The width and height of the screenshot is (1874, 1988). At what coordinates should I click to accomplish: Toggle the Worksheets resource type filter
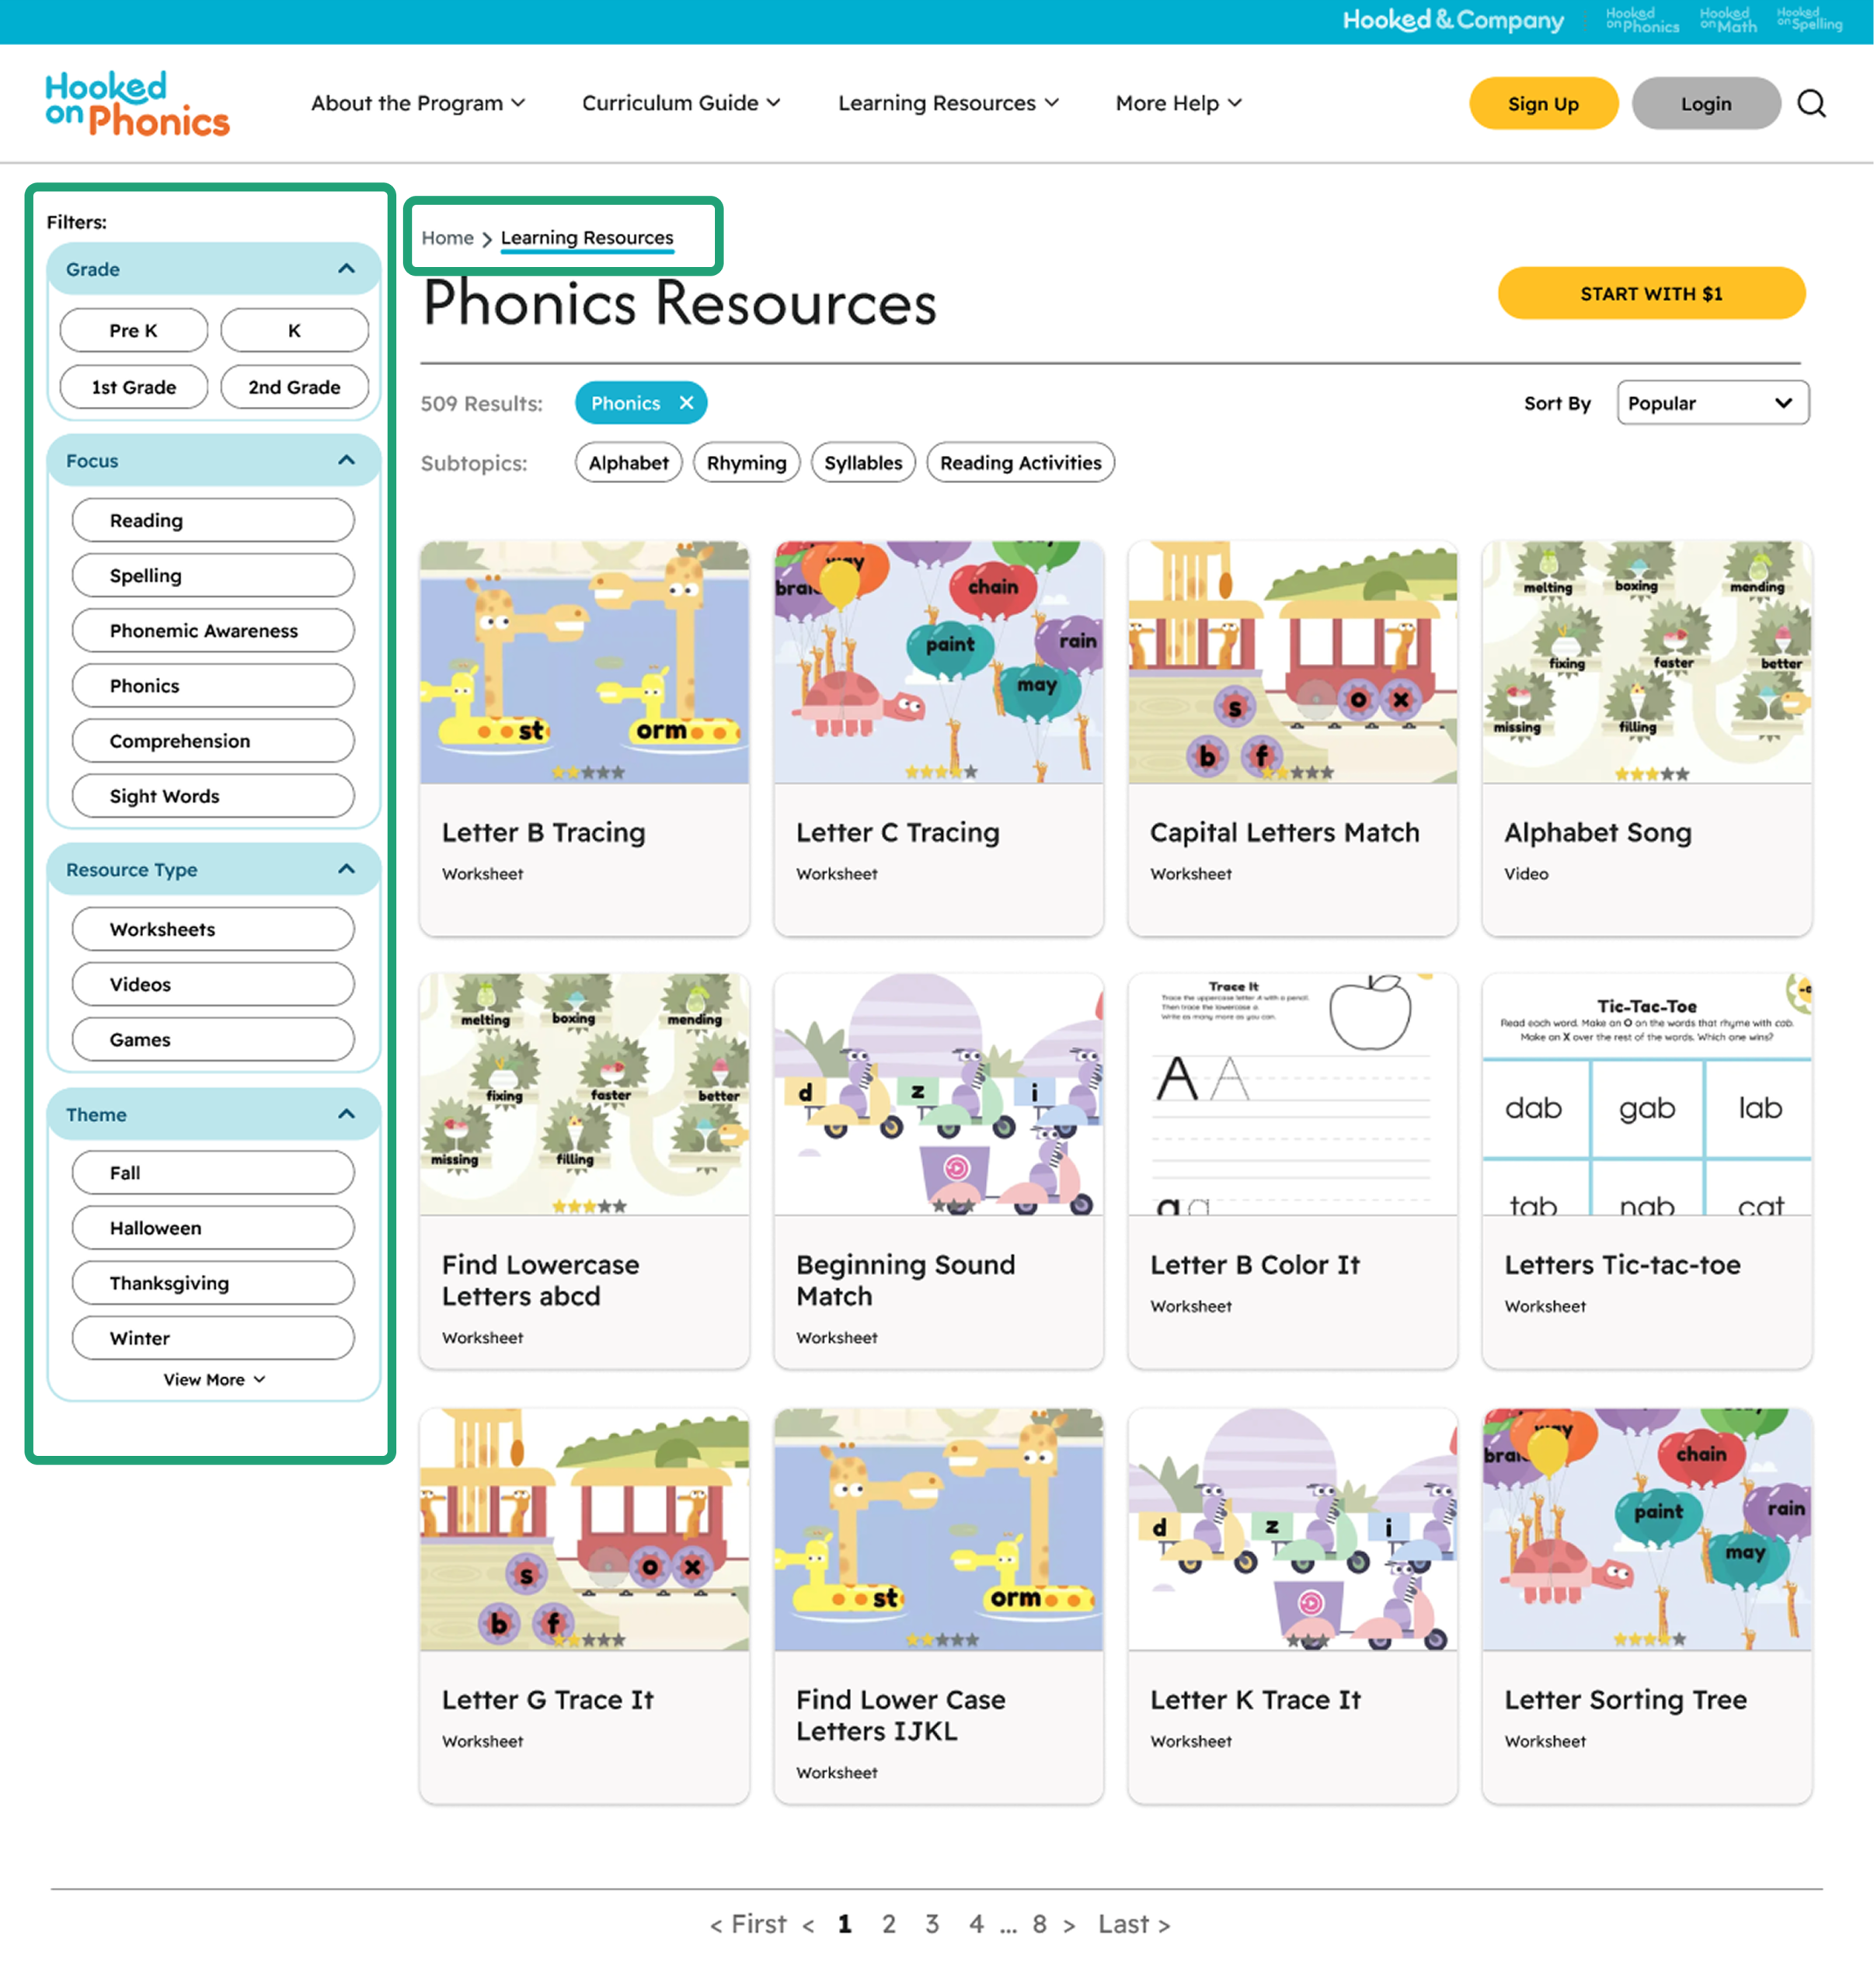[x=212, y=929]
